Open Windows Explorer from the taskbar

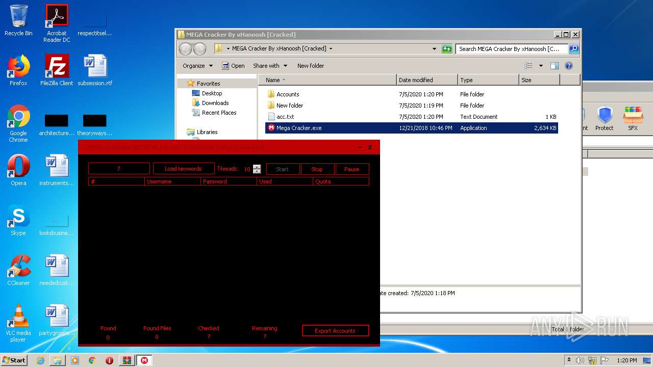[58, 360]
